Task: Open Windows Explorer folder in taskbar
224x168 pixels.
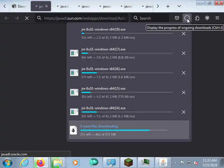Action: click(58, 163)
